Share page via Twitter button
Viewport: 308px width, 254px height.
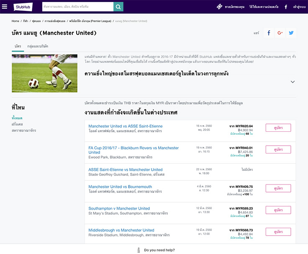(291, 33)
